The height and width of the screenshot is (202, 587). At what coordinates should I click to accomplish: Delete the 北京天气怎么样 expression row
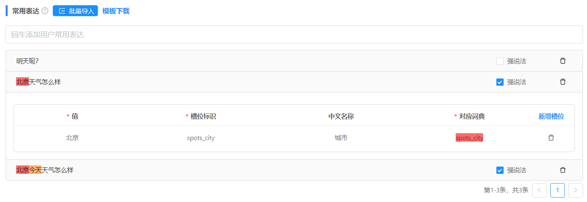click(x=563, y=82)
